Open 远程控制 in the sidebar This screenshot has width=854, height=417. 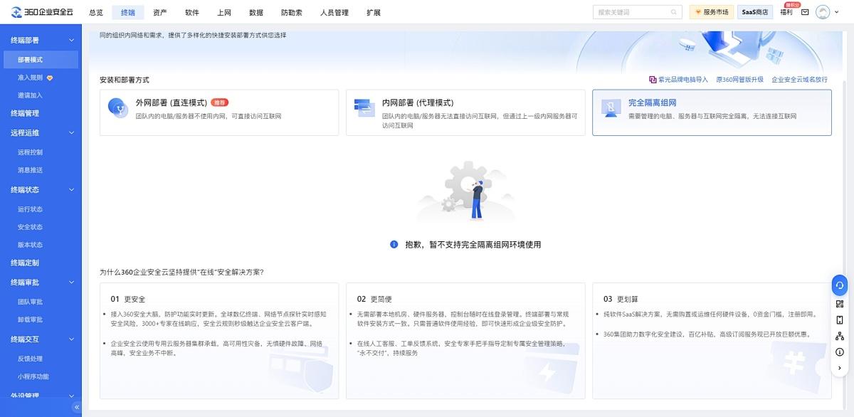(31, 152)
